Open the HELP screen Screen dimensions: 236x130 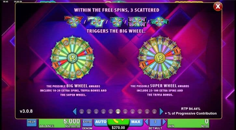tap(32, 123)
